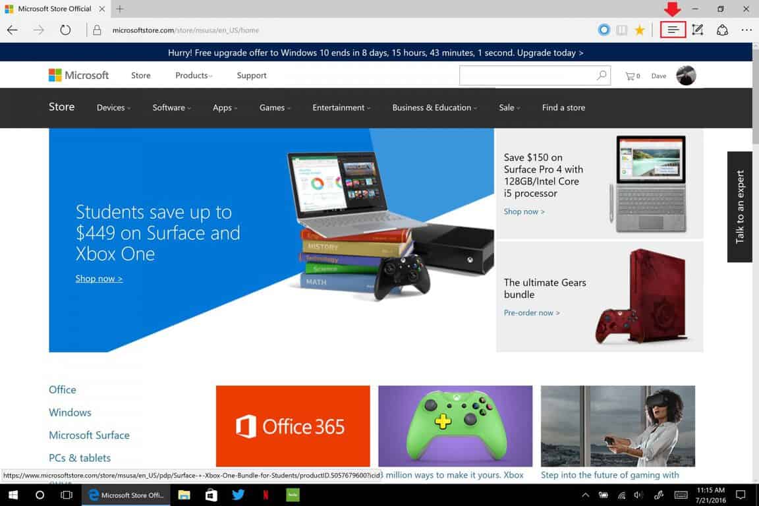Open the Microsoft Surface sidebar link
Image resolution: width=759 pixels, height=506 pixels.
click(x=89, y=435)
